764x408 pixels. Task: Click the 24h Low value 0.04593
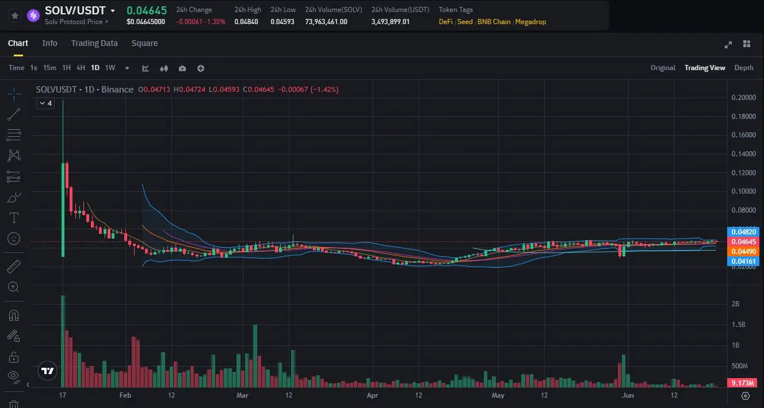pyautogui.click(x=282, y=22)
